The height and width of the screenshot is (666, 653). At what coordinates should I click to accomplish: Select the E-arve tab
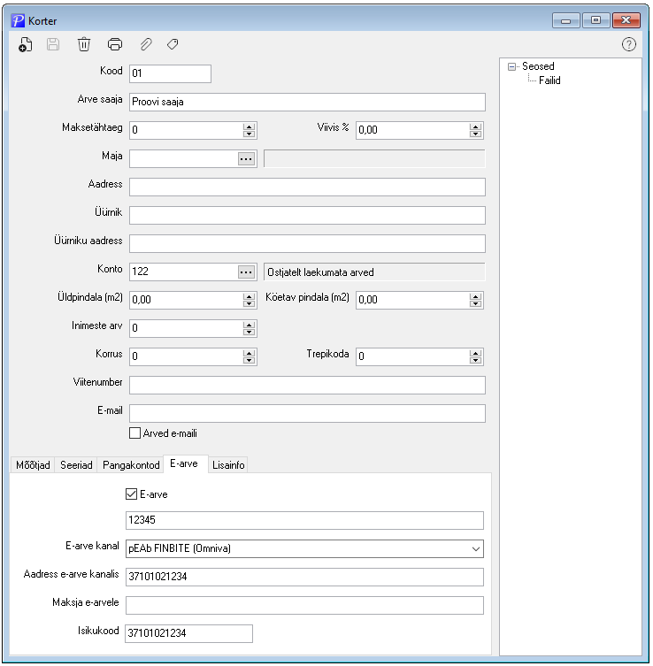(184, 463)
